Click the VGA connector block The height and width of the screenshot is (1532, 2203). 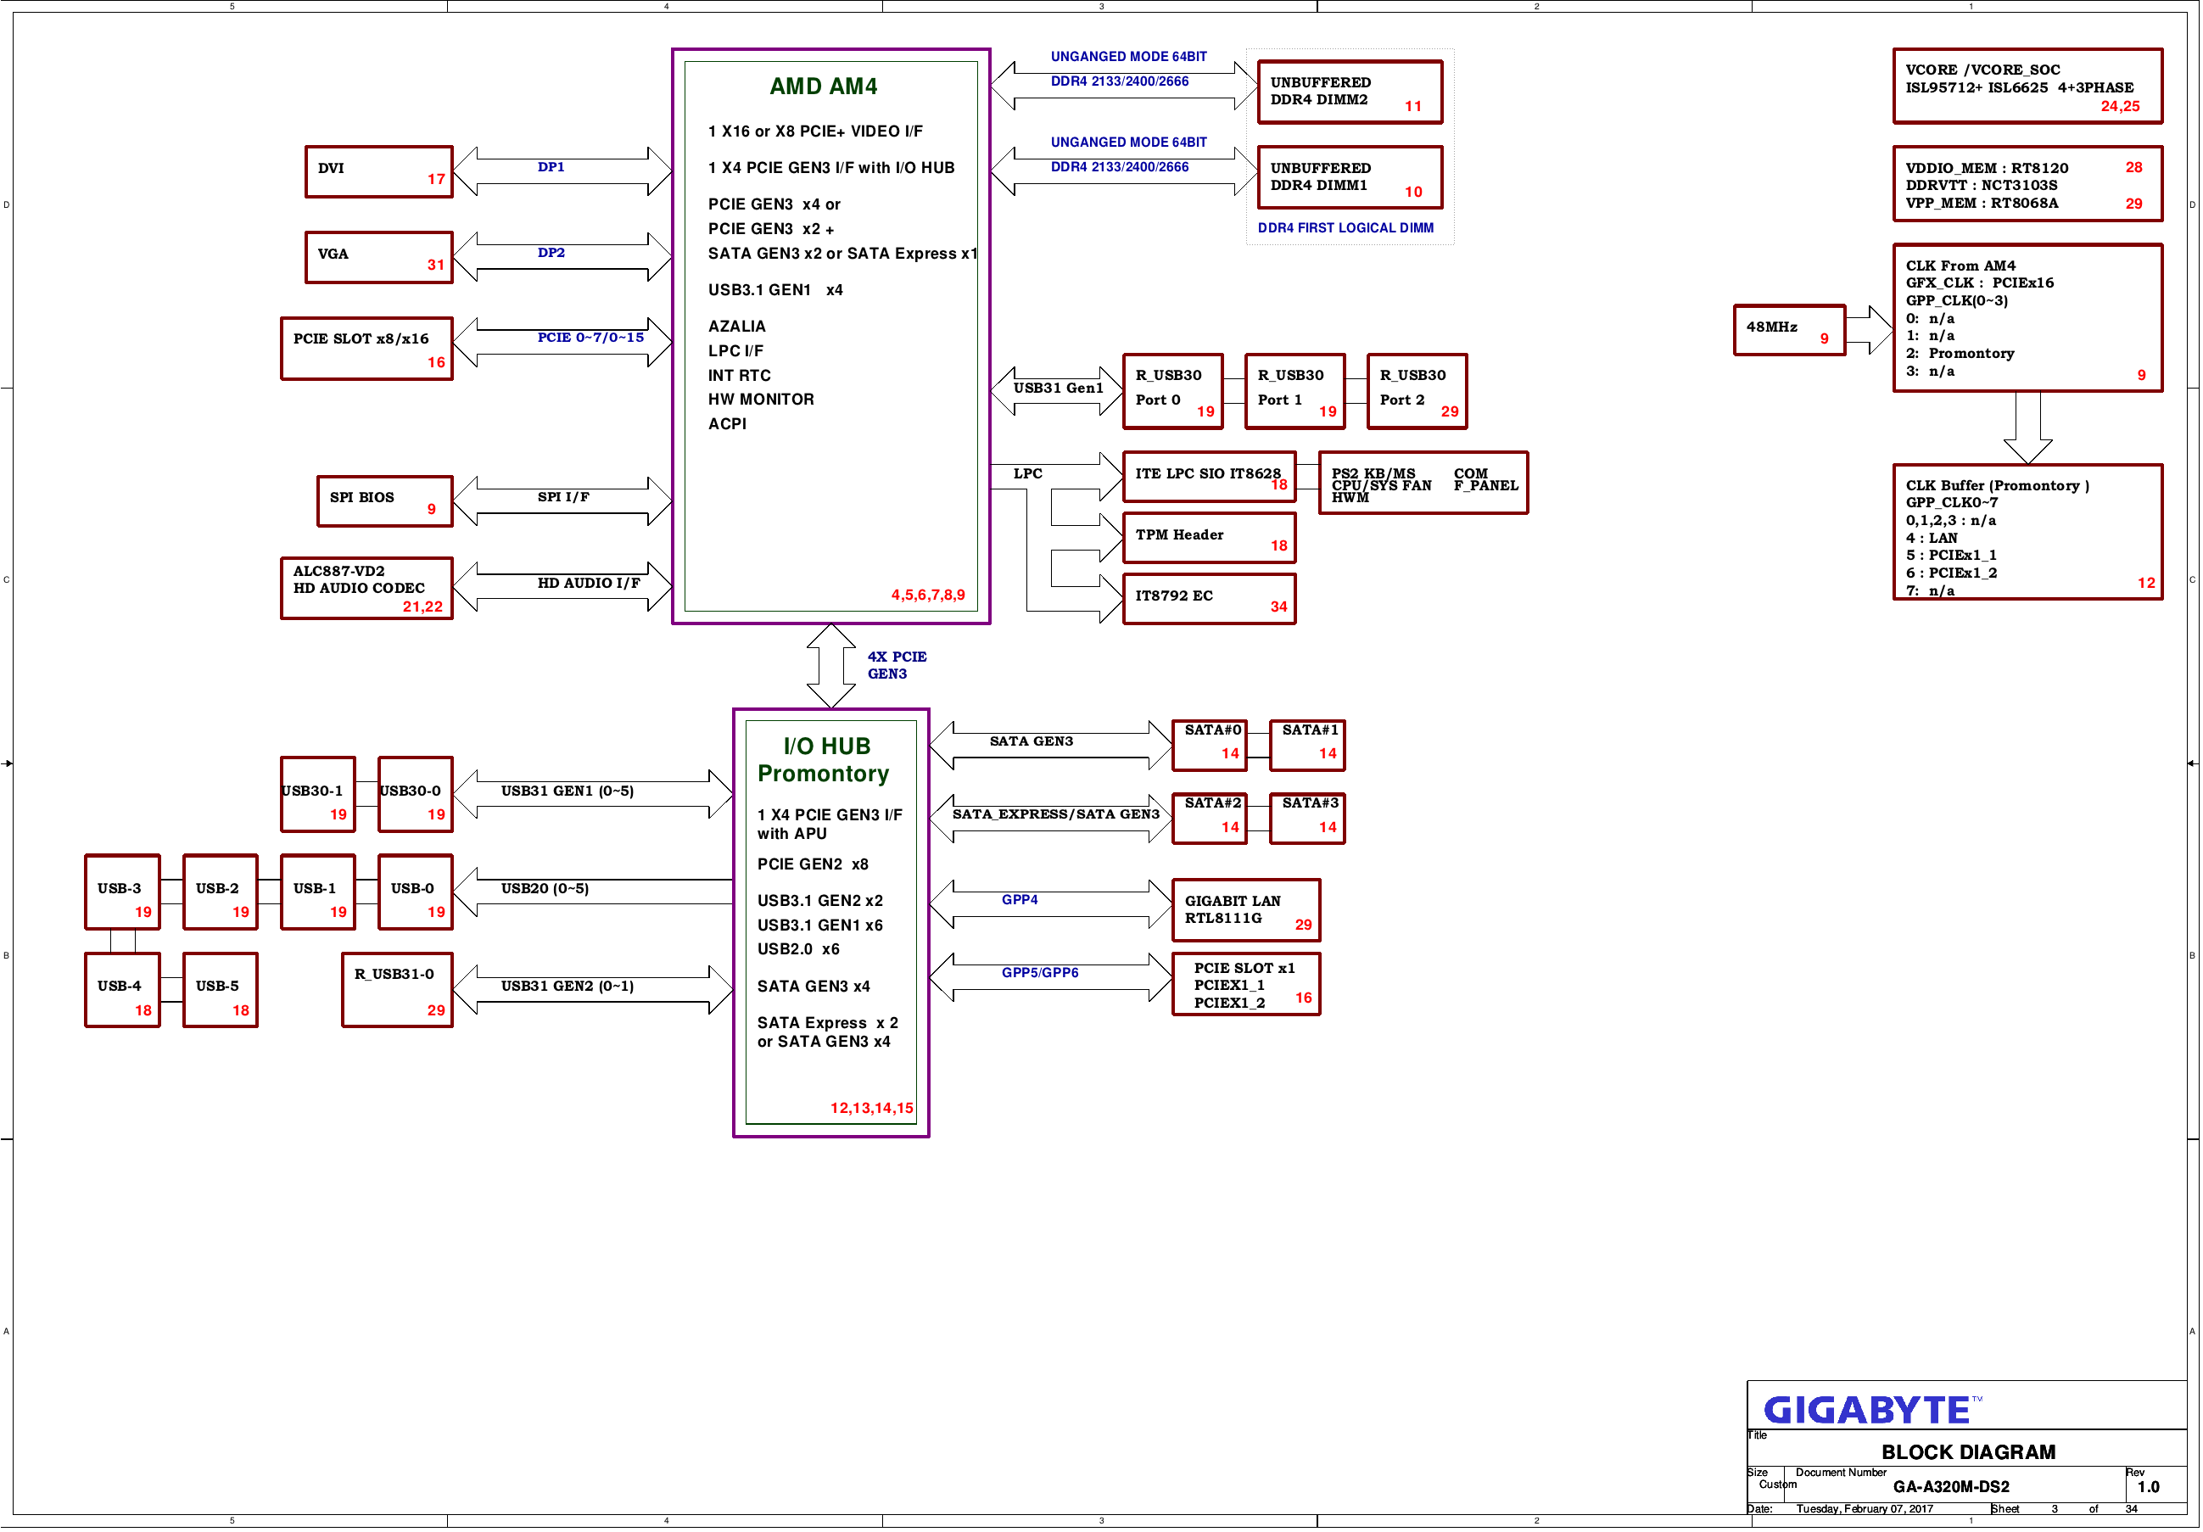coord(378,257)
